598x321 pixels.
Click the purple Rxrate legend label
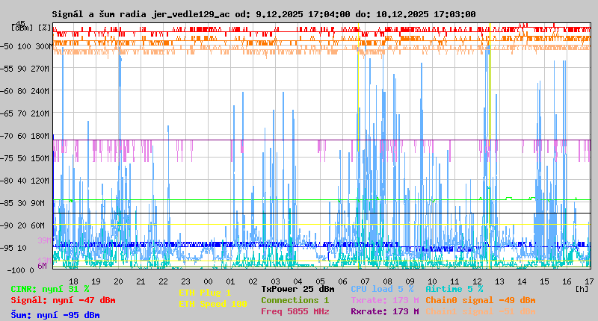coord(384,311)
